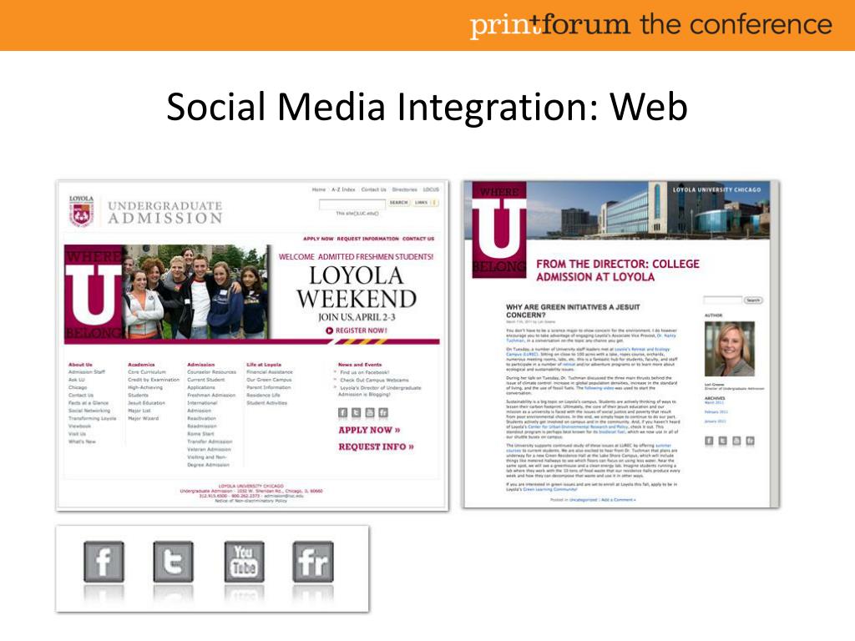Screen dimensions: 855x641
Task: Click the blog search input field
Action: point(722,300)
